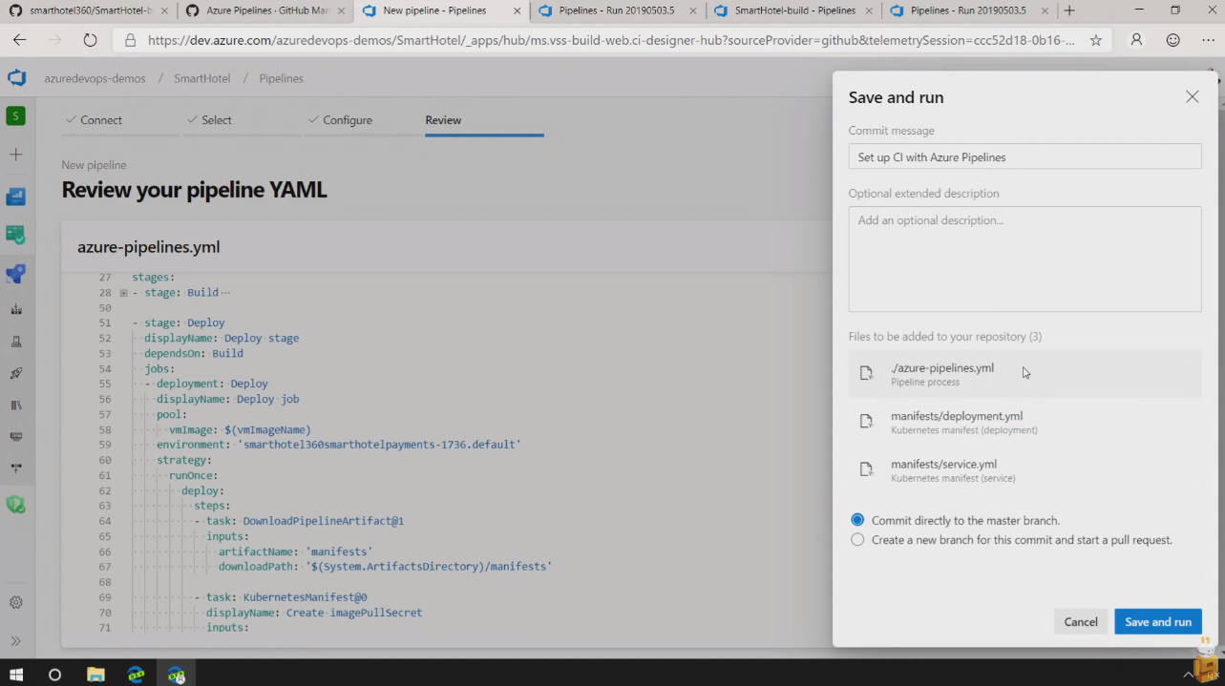Viewport: 1225px width, 686px height.
Task: Close the Save and run panel
Action: click(1192, 96)
